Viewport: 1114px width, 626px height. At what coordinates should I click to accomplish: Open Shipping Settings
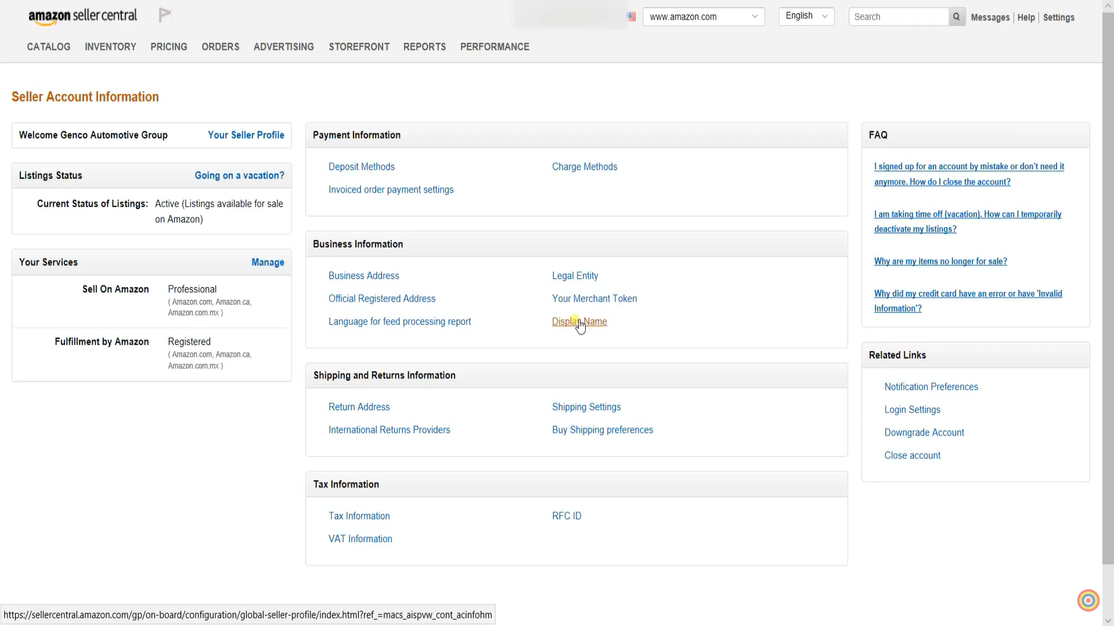(586, 407)
